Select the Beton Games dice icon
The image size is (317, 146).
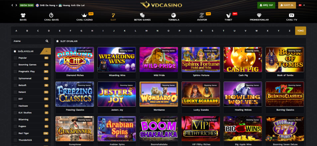point(142,15)
